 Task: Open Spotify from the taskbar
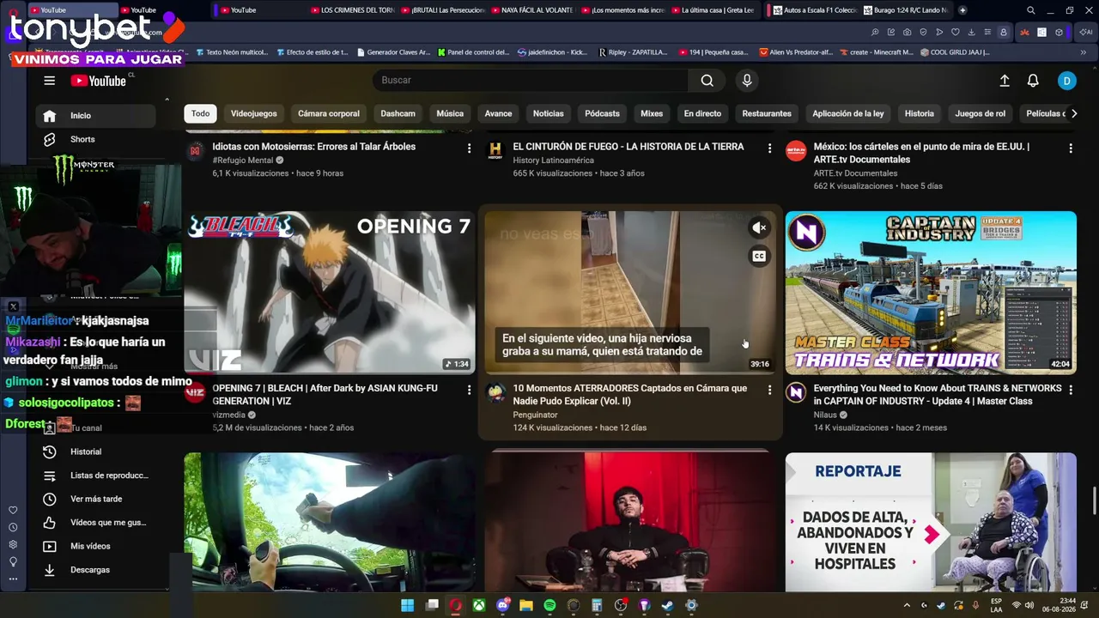549,605
